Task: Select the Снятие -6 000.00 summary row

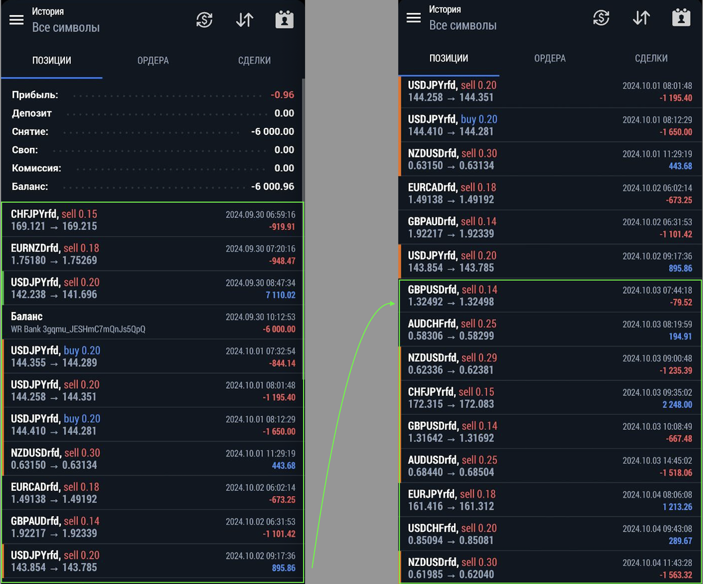Action: click(x=153, y=131)
